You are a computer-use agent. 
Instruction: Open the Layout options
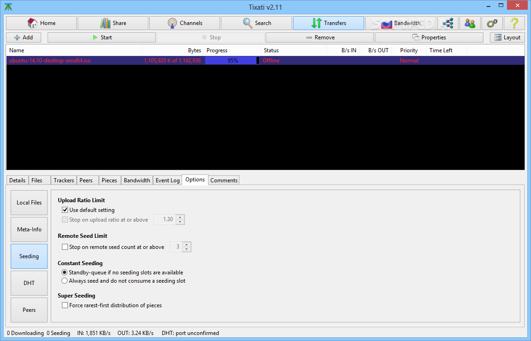507,37
